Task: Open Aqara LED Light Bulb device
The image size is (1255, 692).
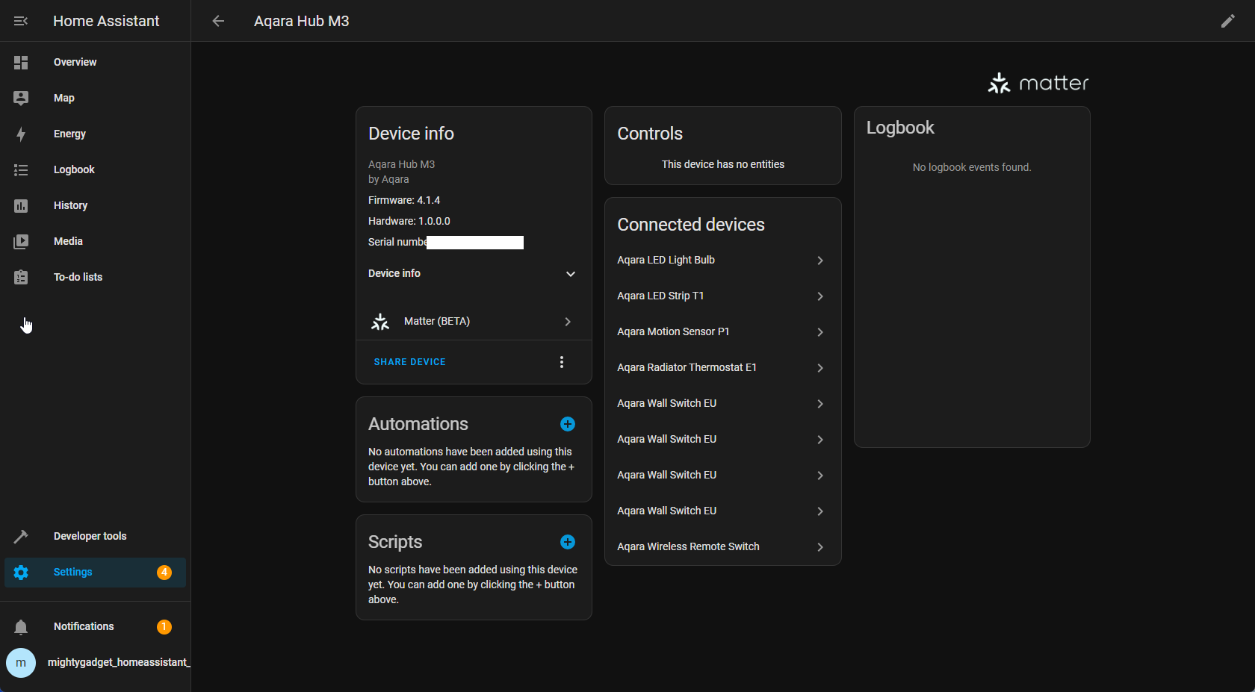Action: (x=722, y=261)
